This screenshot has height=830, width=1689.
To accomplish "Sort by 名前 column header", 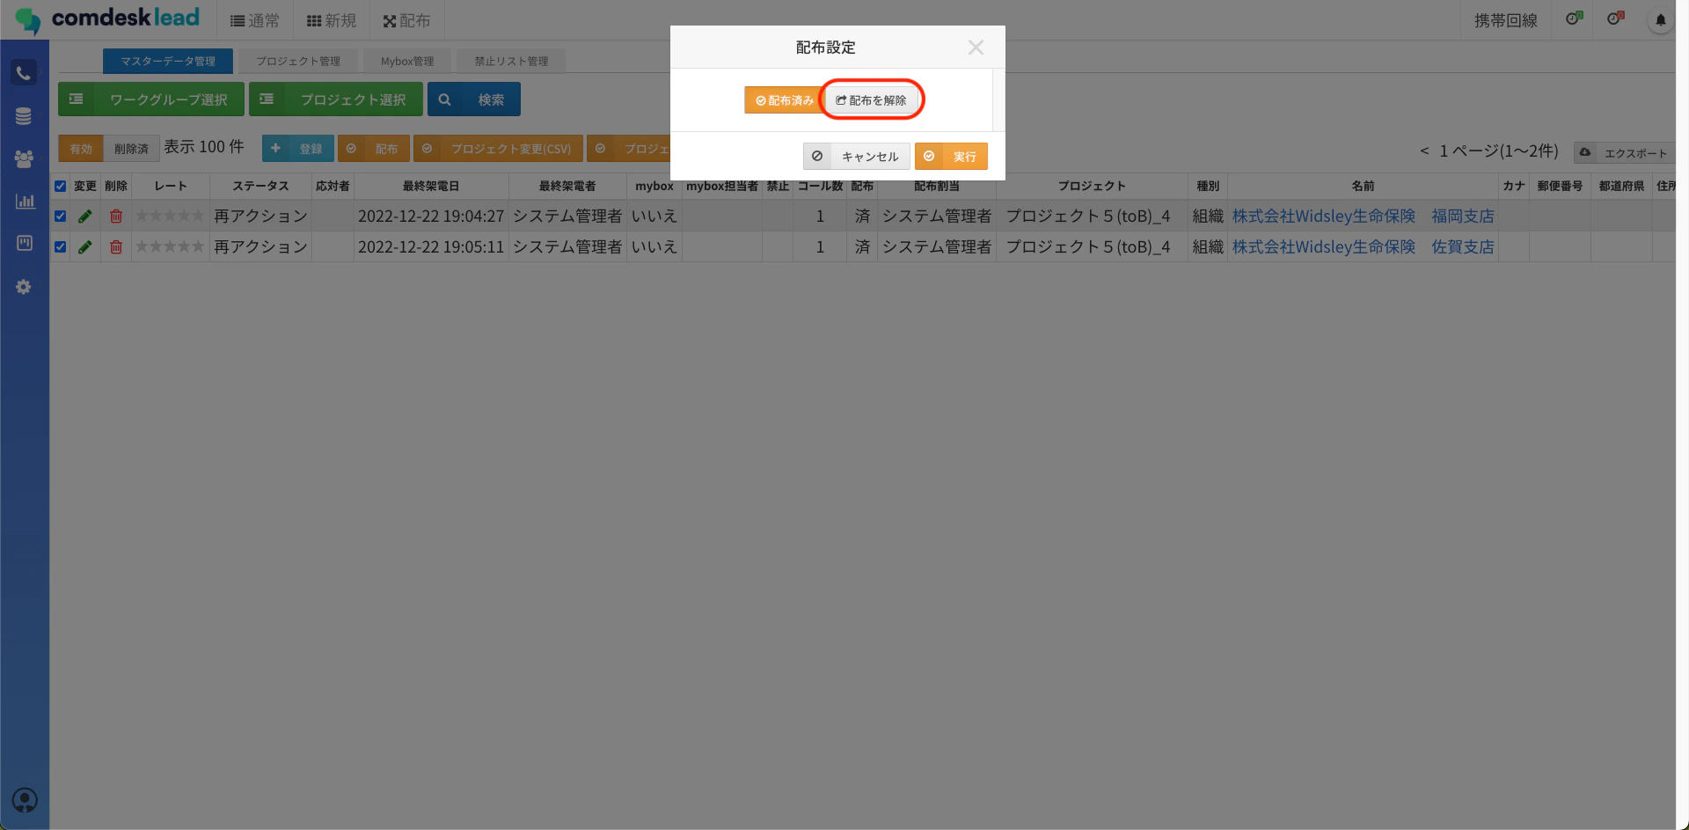I will 1363,187.
